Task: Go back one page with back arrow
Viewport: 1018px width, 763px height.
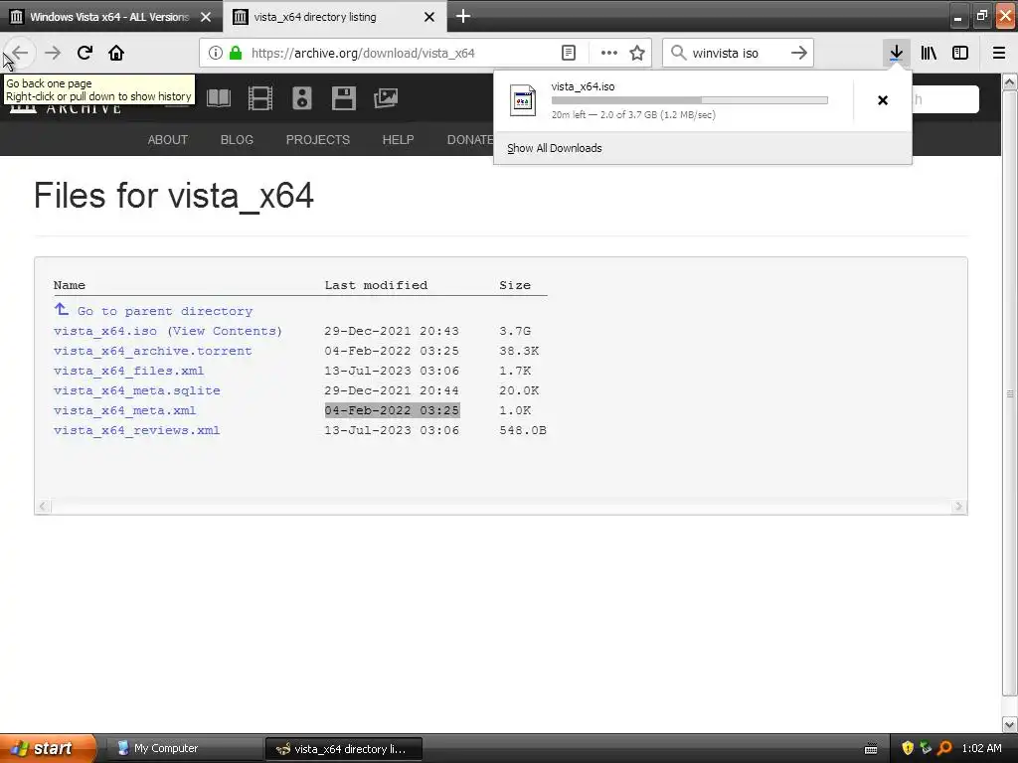Action: click(x=20, y=53)
